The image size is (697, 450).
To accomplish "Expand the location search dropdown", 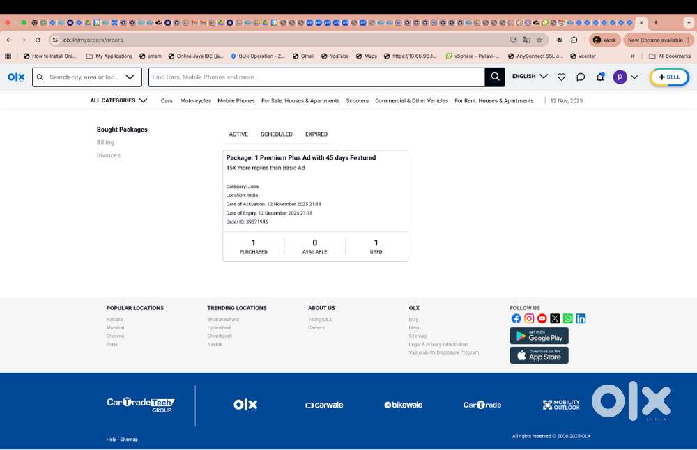I will point(130,77).
